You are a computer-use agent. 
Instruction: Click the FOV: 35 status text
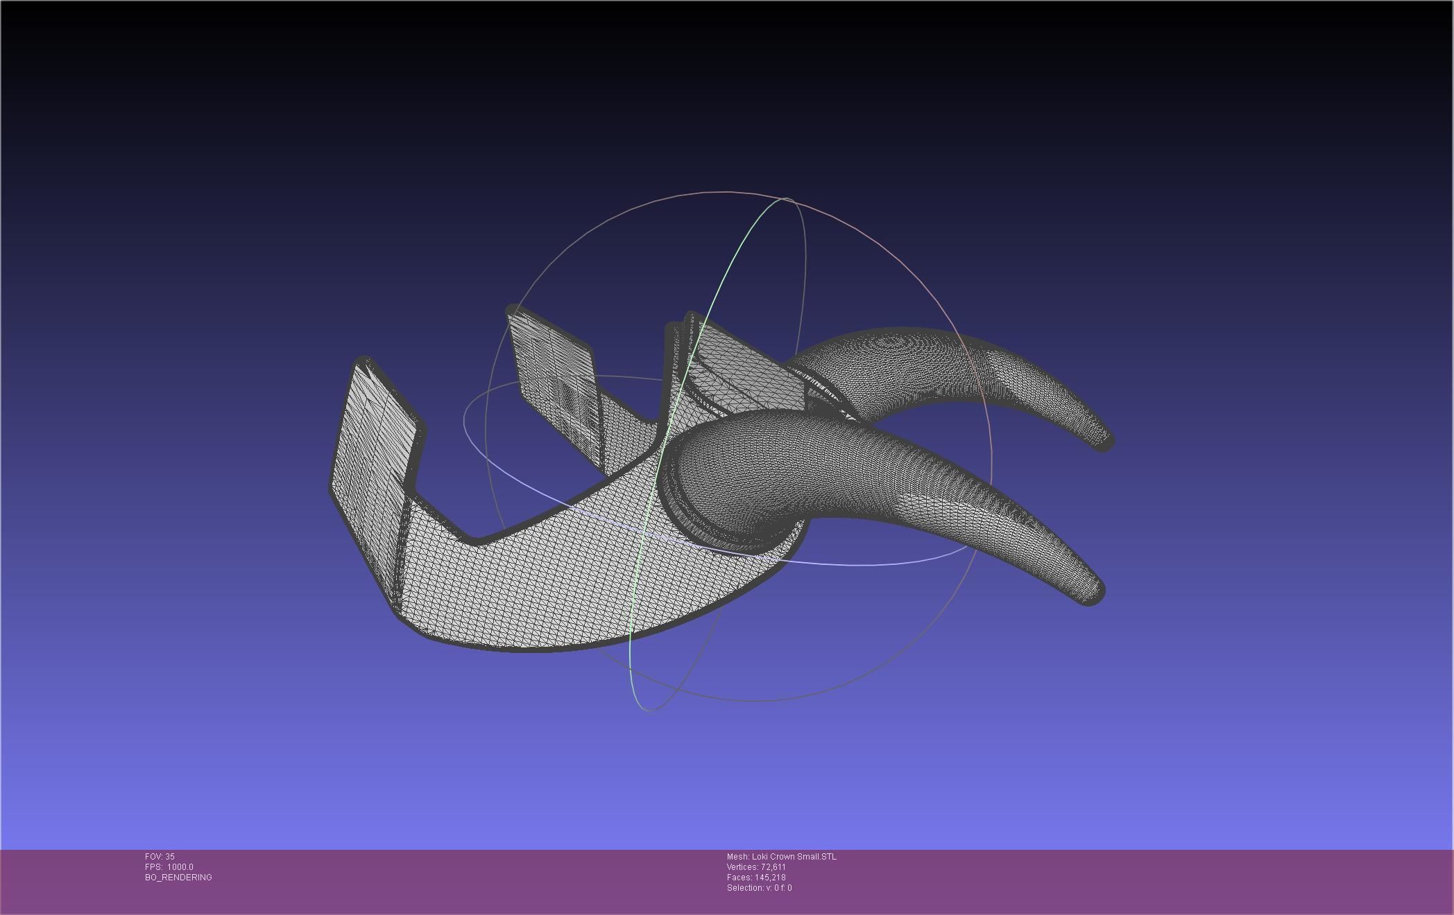160,857
